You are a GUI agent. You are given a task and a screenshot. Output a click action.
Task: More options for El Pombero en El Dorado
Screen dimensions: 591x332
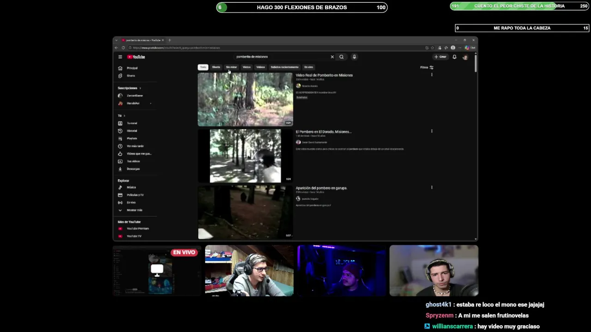432,131
